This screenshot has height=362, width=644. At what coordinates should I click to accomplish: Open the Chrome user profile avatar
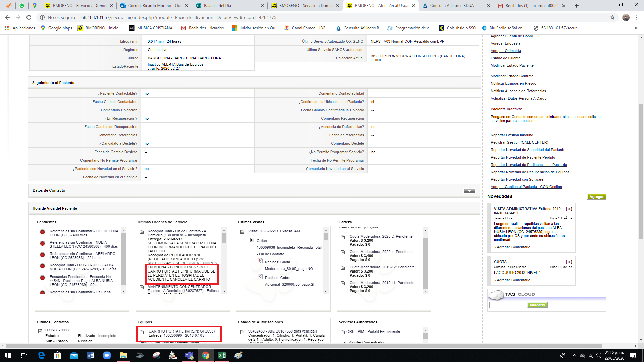pos(626,17)
